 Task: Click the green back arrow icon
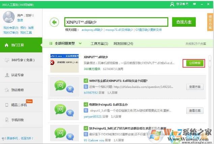tap(54, 22)
